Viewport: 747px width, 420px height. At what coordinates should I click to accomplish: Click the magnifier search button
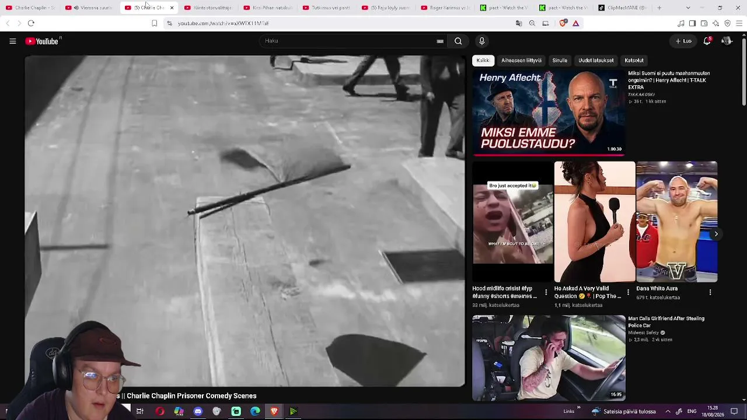coord(458,41)
